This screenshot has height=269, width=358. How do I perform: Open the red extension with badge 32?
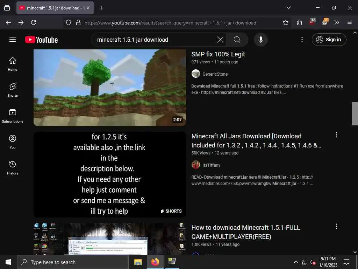point(312,22)
